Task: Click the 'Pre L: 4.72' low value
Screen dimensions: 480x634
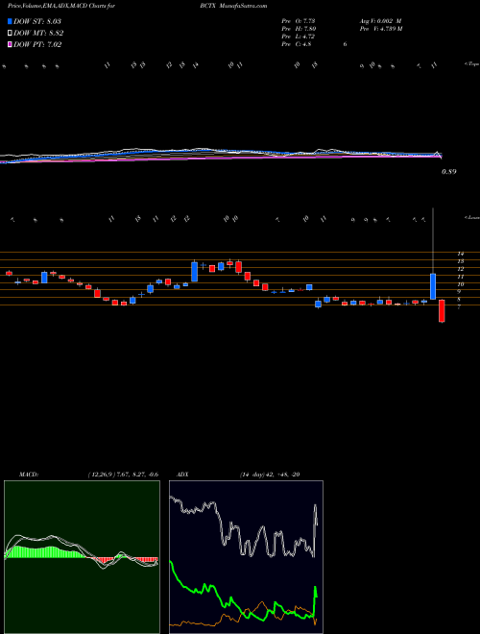Action: coord(299,37)
